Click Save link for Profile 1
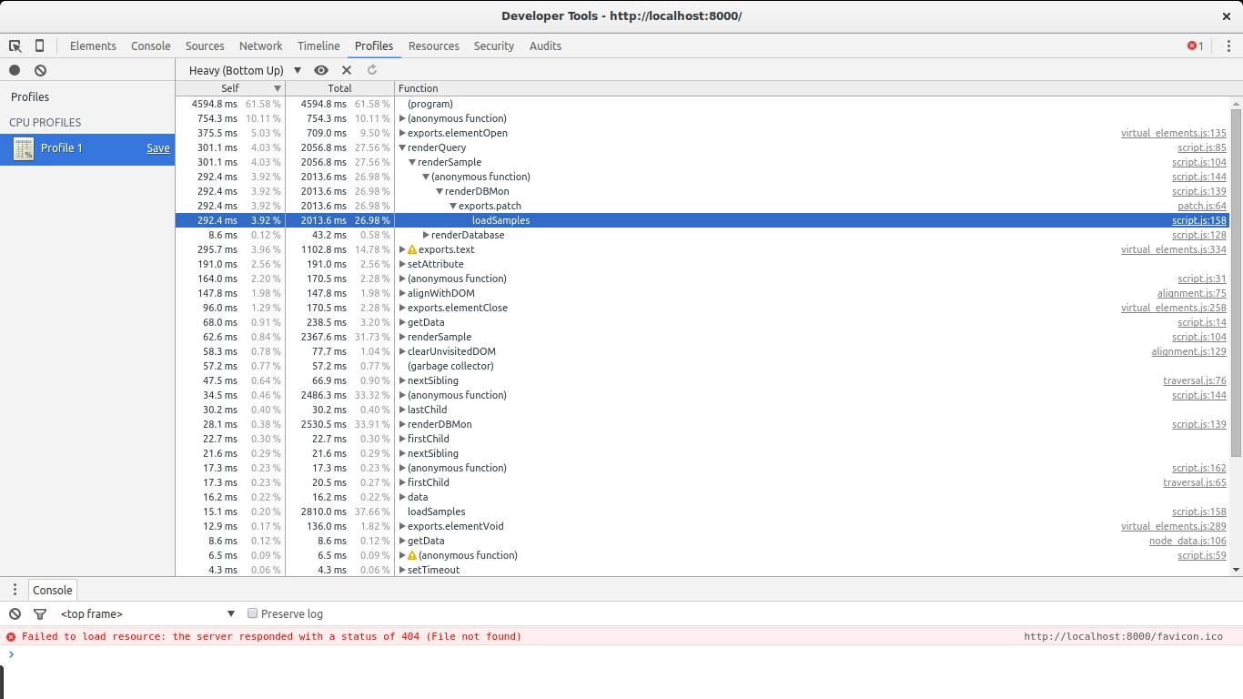Image resolution: width=1243 pixels, height=699 pixels. tap(158, 148)
